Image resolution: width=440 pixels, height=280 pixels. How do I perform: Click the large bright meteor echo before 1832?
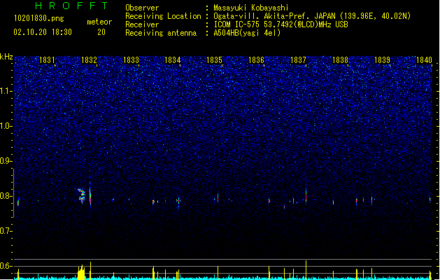click(x=82, y=196)
